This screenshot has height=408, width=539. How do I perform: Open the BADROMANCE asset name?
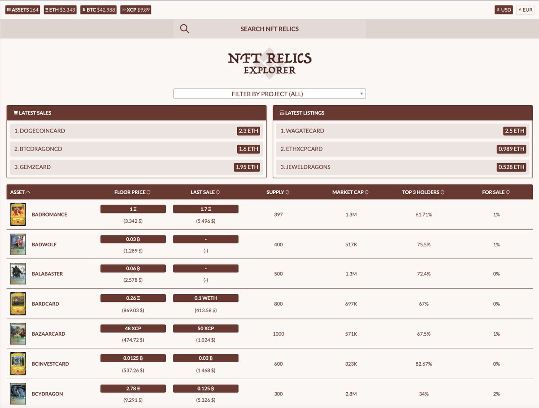click(x=49, y=214)
